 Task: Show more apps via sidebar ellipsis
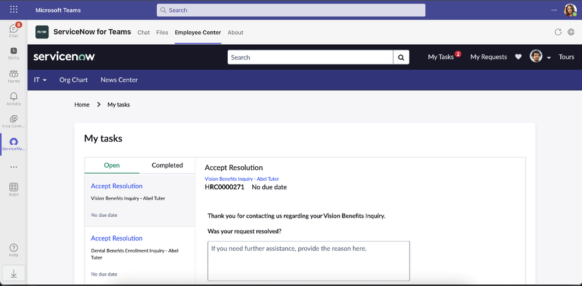(x=14, y=167)
